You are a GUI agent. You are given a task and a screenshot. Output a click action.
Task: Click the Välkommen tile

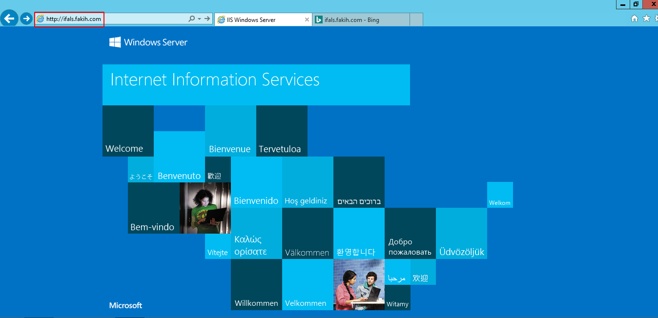coord(308,233)
